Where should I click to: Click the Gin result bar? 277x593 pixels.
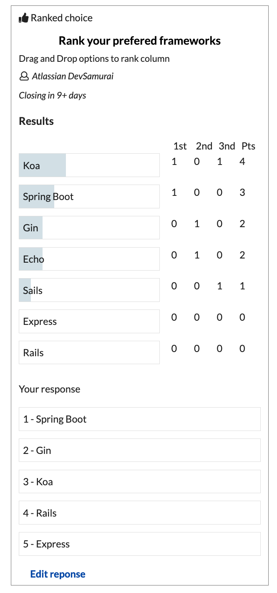click(x=89, y=228)
